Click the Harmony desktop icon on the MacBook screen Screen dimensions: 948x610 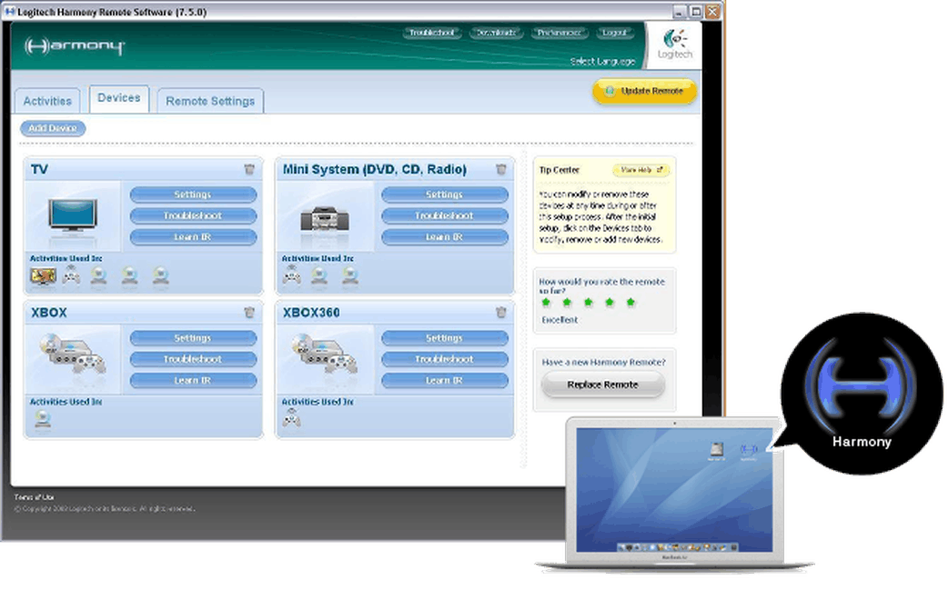[749, 451]
